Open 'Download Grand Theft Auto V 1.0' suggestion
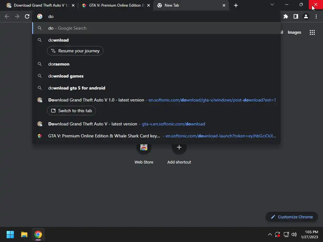Image resolution: width=323 pixels, height=242 pixels. (156, 100)
